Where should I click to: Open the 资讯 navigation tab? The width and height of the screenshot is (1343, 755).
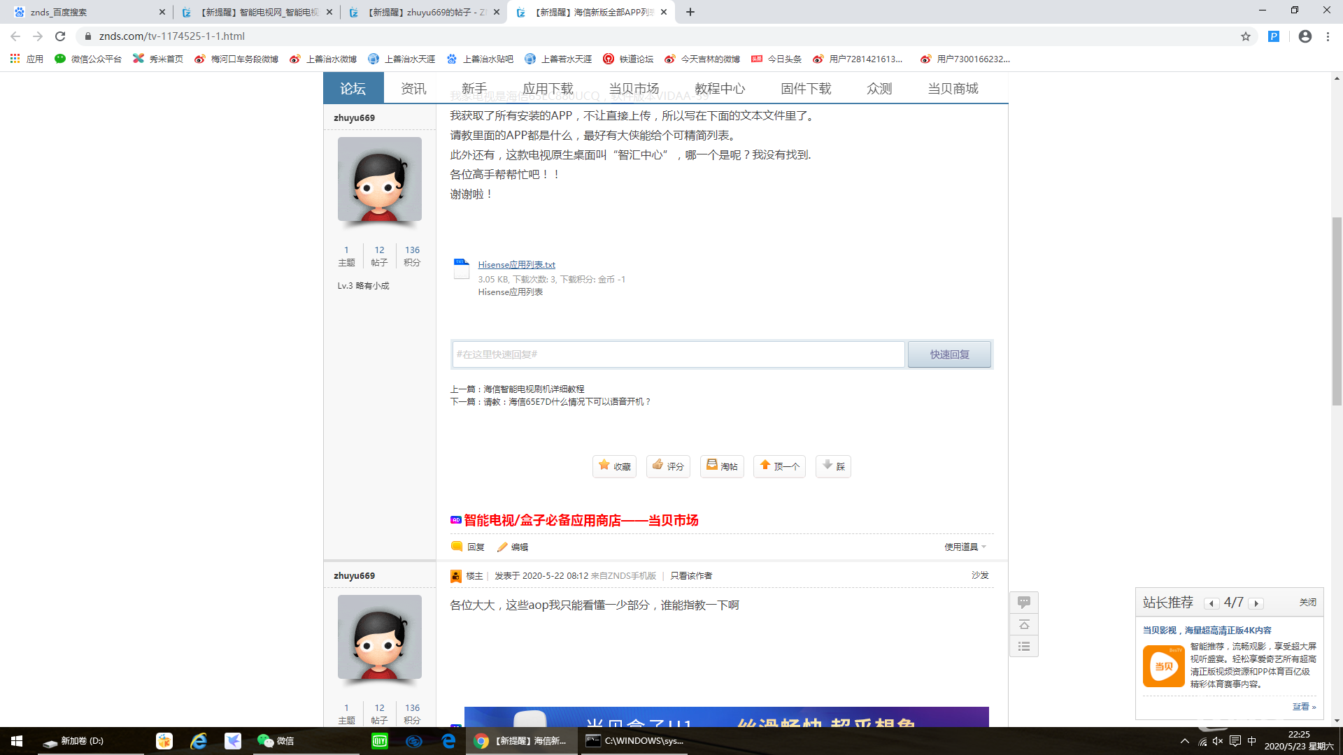tap(413, 88)
